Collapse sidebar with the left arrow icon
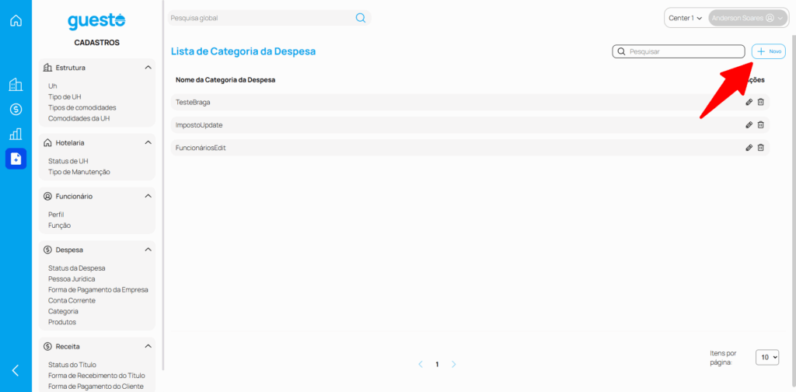This screenshot has height=392, width=796. (16, 370)
